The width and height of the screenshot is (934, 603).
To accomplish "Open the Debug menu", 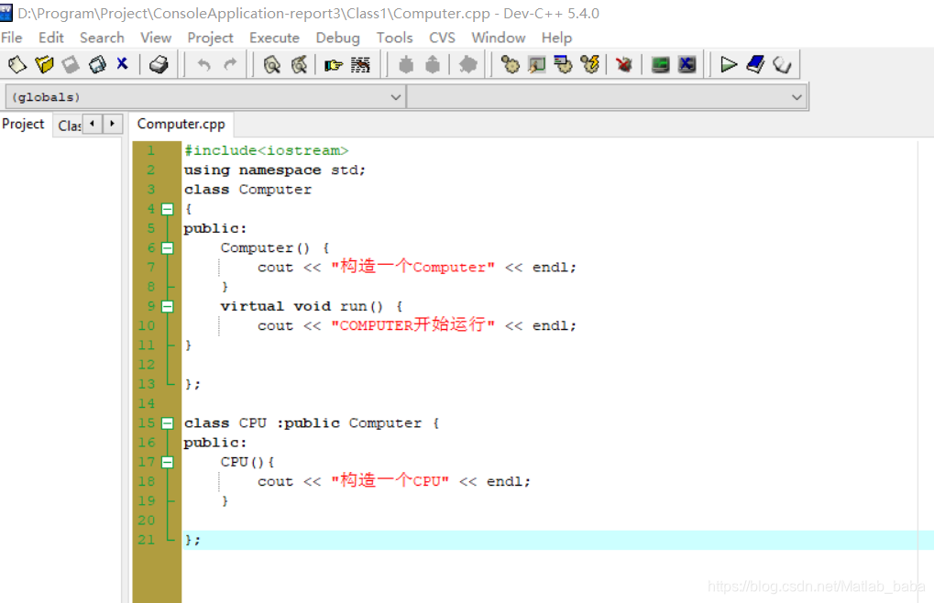I will pyautogui.click(x=337, y=38).
